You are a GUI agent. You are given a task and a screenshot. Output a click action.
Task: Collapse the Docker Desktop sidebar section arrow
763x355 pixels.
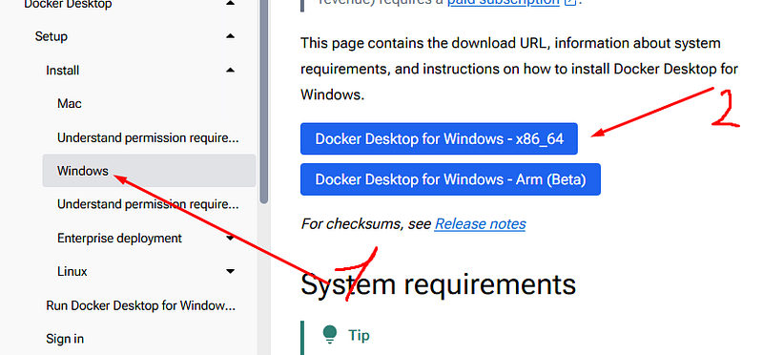point(231,4)
